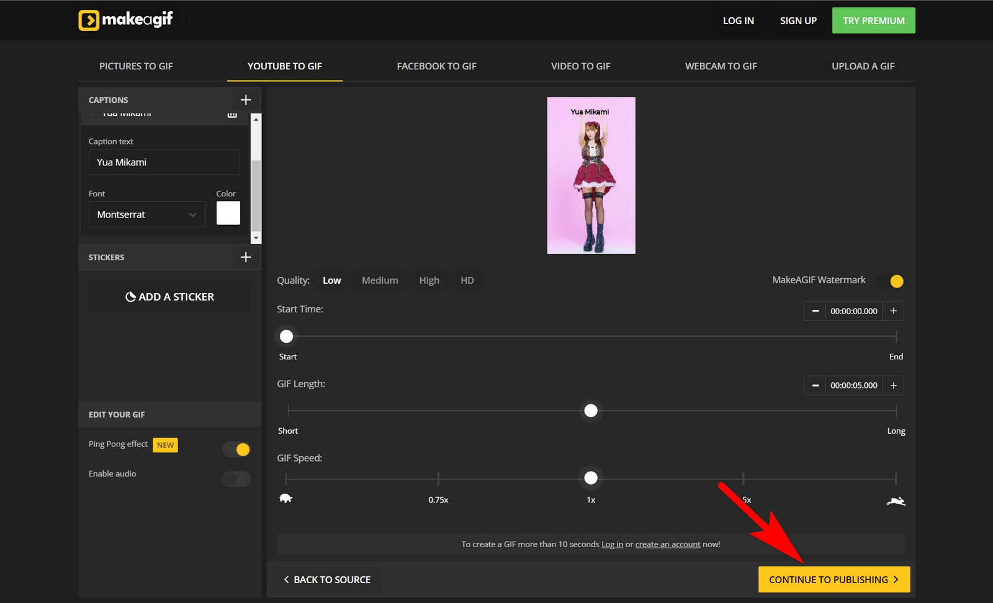This screenshot has height=603, width=993.
Task: Click the plus icon in Stickers header
Action: tap(246, 257)
